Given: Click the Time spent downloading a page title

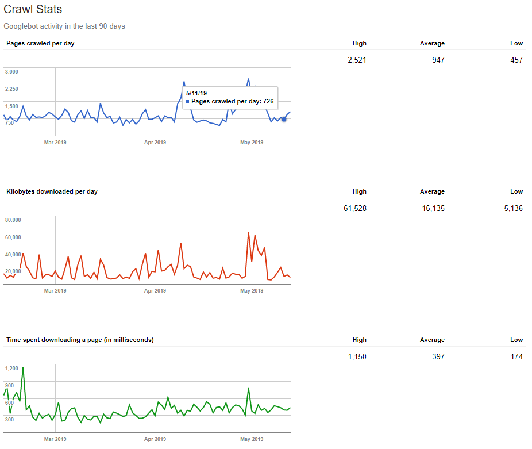Looking at the screenshot, I should point(80,340).
